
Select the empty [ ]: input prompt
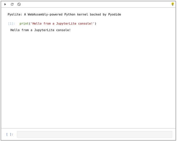pos(10,134)
